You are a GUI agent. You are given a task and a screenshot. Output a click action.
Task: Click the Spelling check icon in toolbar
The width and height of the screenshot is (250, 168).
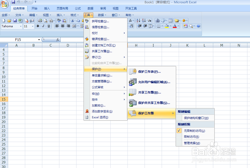(x=59, y=20)
